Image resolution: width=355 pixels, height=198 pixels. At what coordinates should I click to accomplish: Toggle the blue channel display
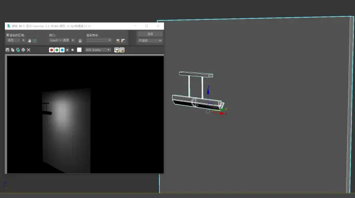62,50
